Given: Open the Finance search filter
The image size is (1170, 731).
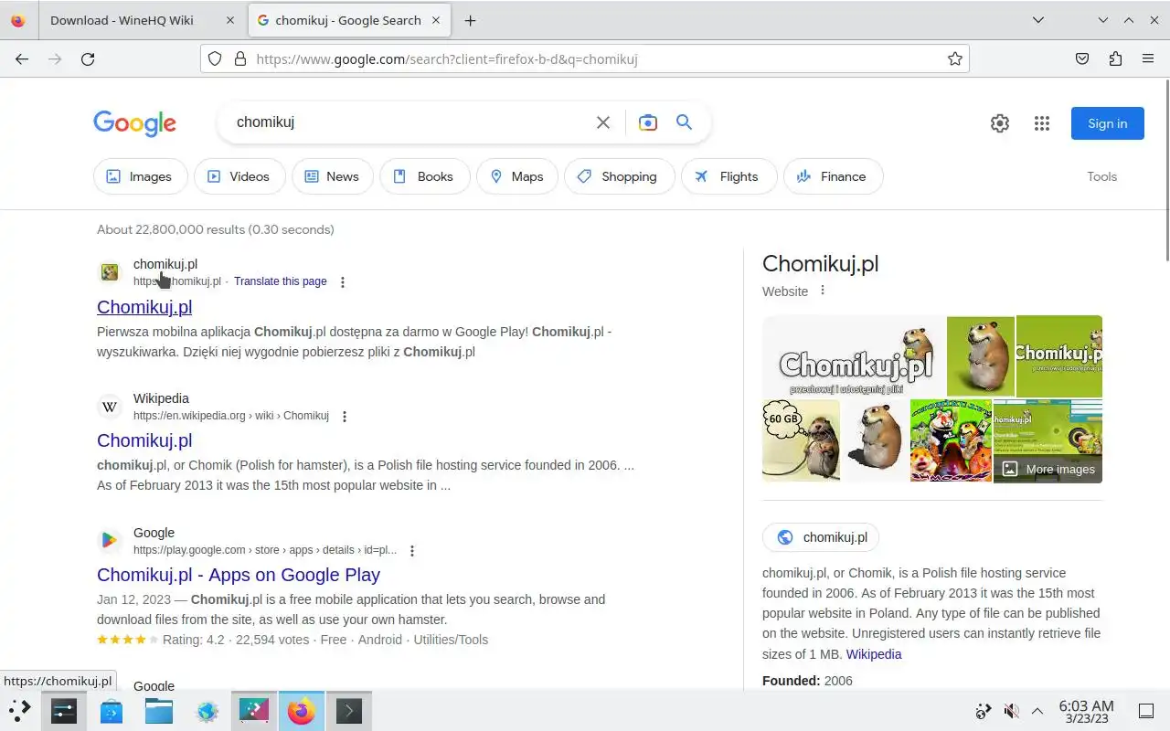Looking at the screenshot, I should (834, 176).
